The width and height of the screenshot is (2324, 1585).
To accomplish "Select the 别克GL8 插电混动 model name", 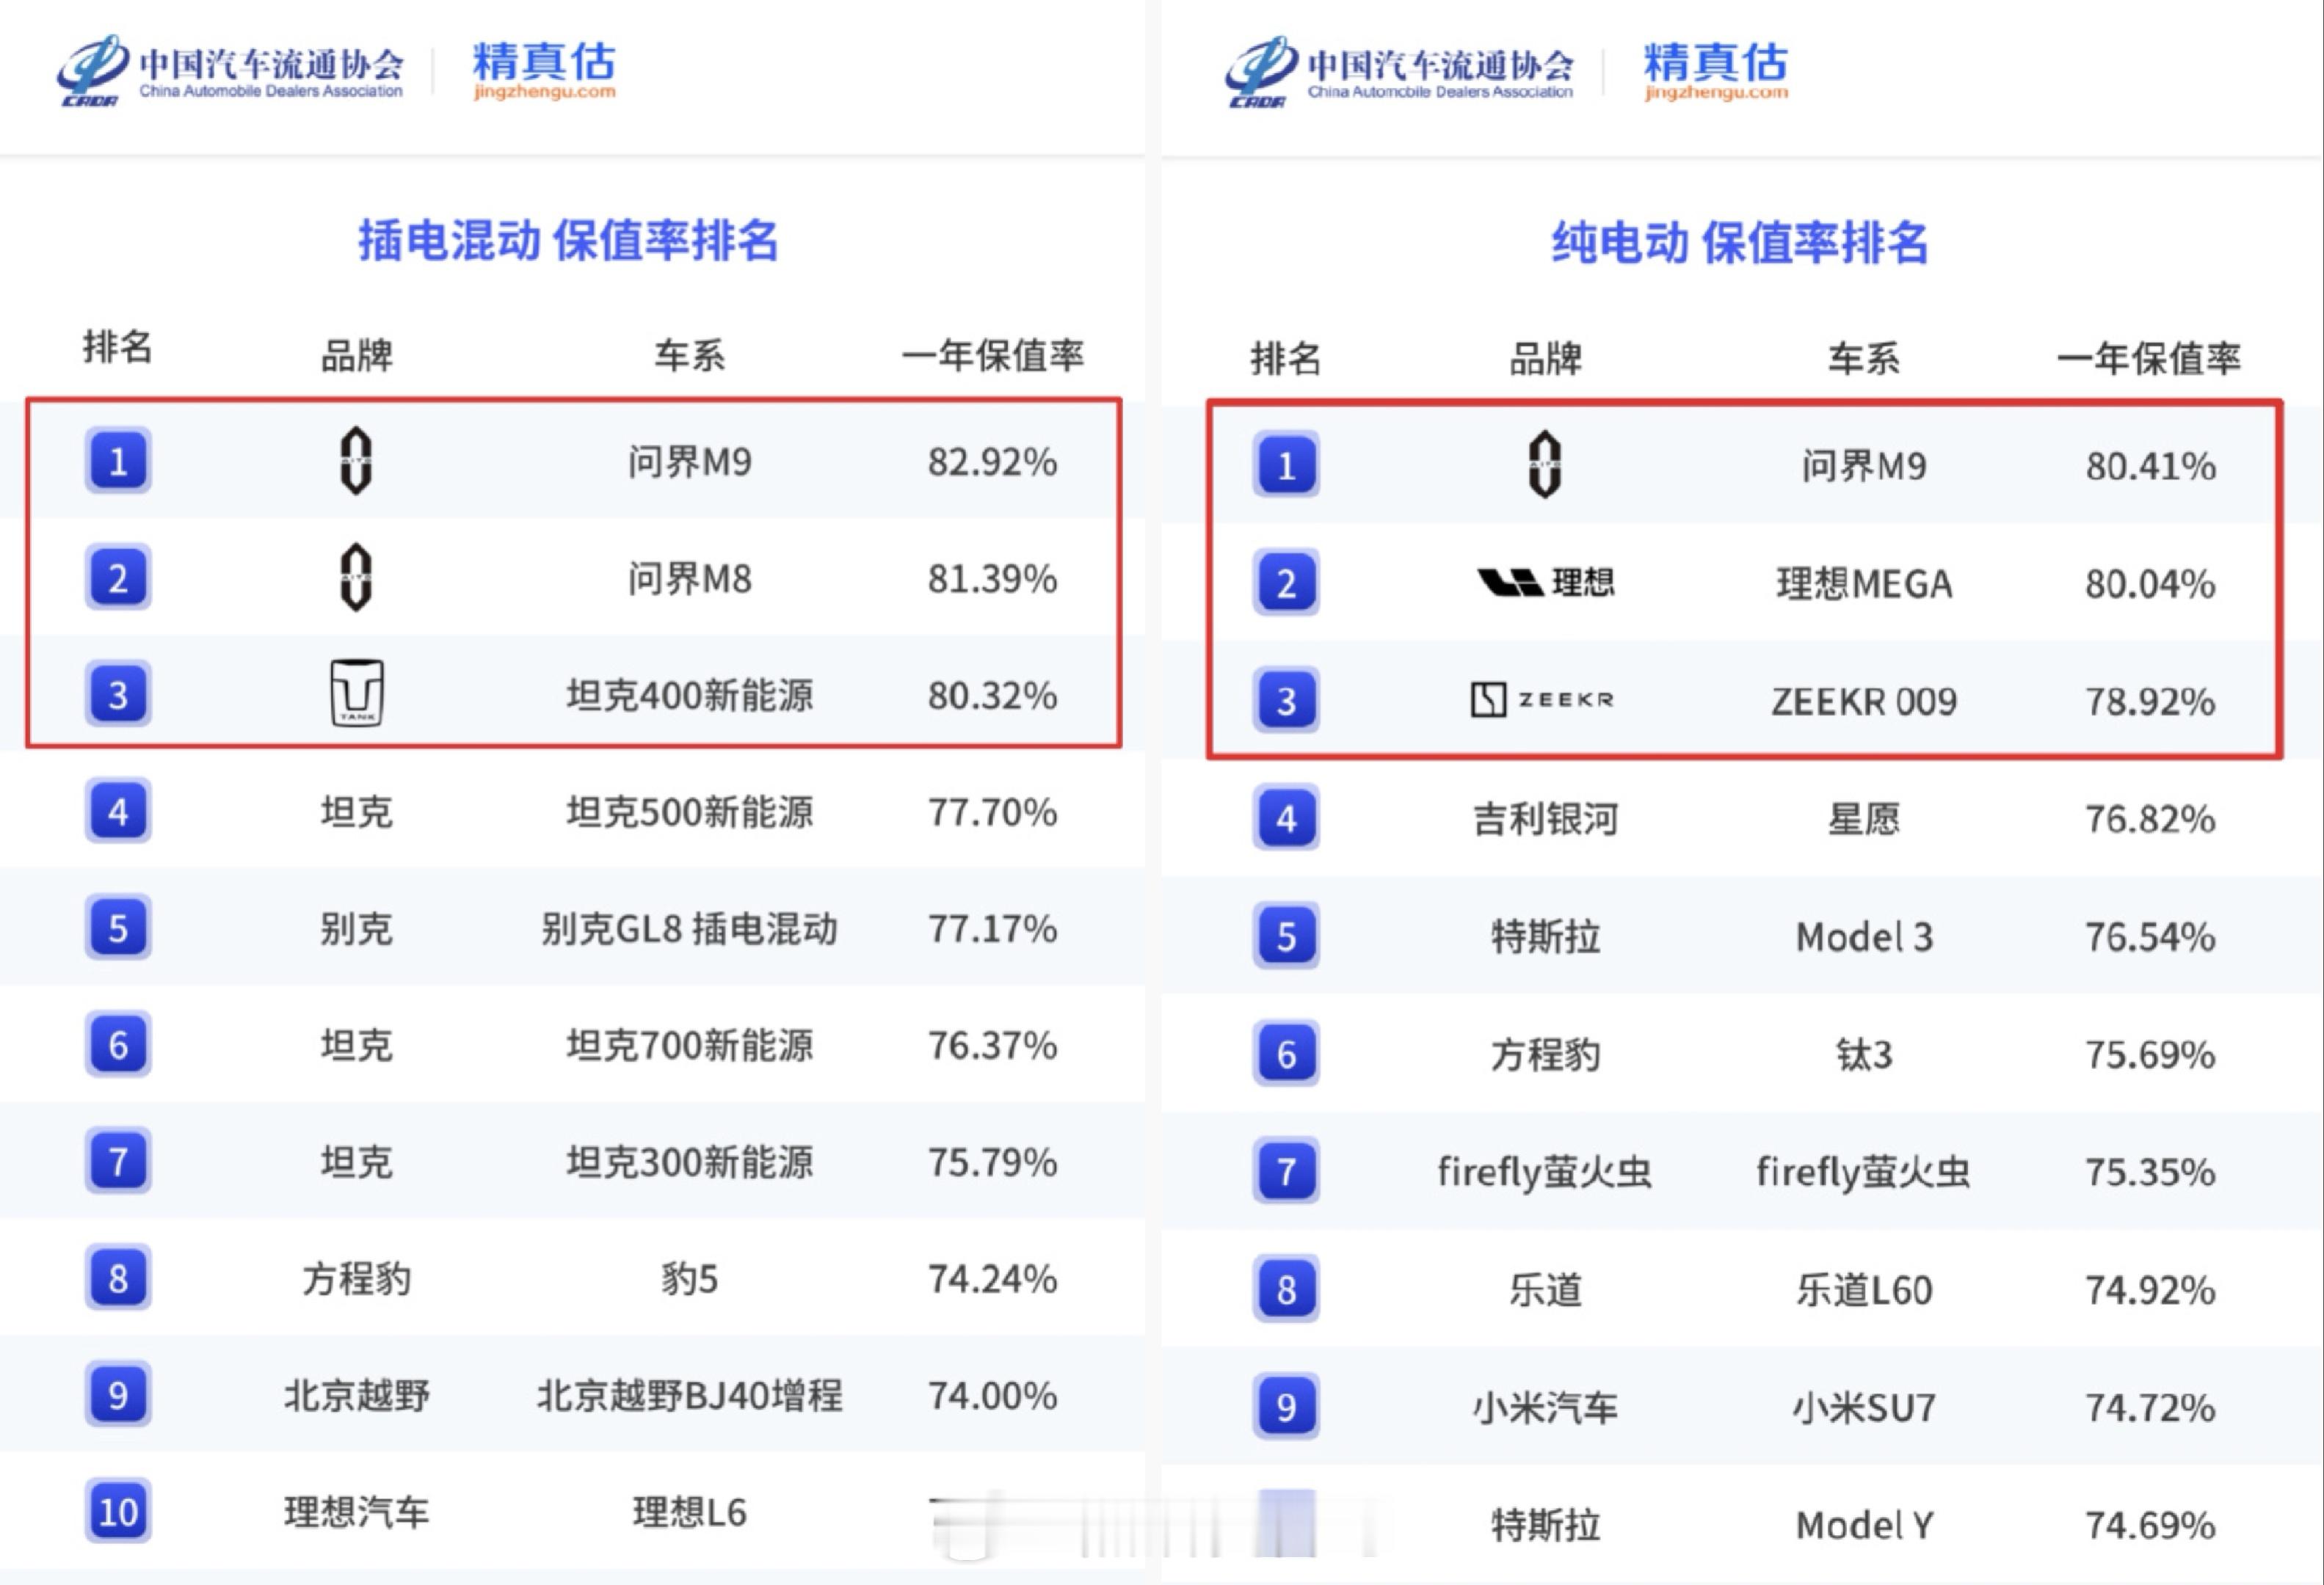I will tap(690, 928).
